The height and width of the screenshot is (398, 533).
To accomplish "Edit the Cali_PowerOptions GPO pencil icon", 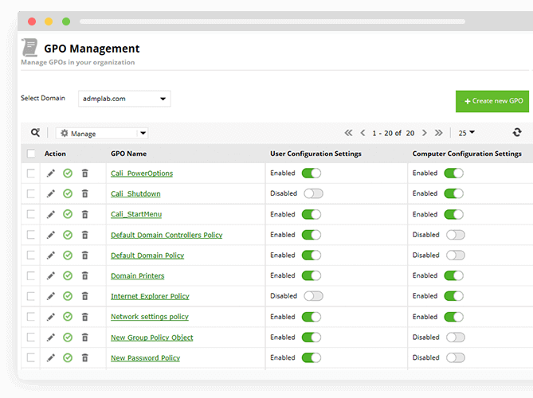I will (51, 174).
